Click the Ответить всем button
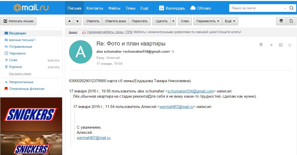 coord(115,21)
